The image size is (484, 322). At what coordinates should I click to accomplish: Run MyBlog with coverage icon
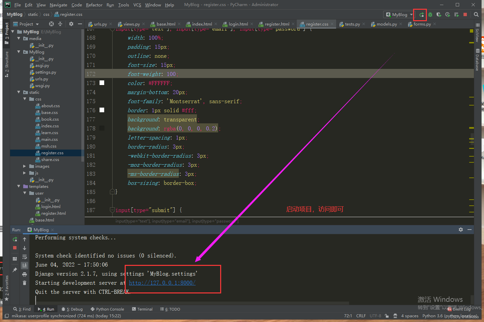[x=439, y=14]
